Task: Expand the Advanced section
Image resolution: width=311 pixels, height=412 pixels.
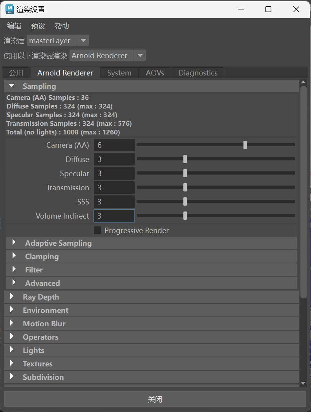Action: pos(152,283)
